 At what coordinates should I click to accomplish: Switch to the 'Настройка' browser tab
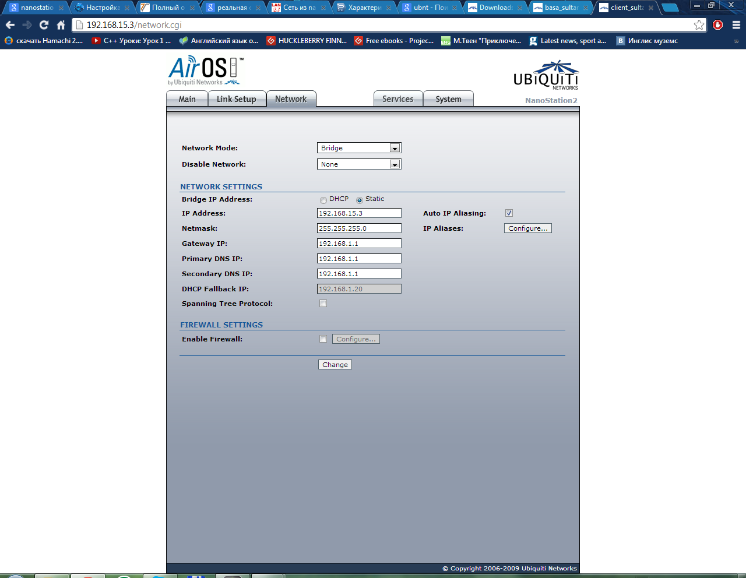[102, 8]
